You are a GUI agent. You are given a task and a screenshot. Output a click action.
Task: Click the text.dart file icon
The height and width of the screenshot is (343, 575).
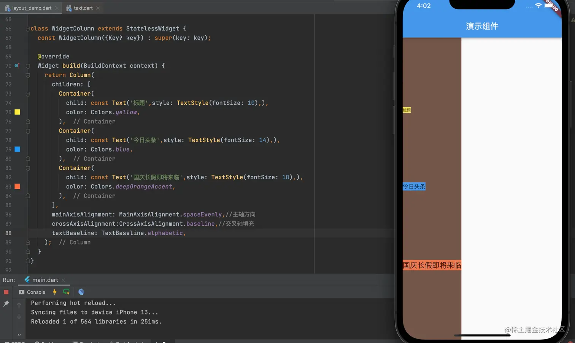(x=69, y=8)
